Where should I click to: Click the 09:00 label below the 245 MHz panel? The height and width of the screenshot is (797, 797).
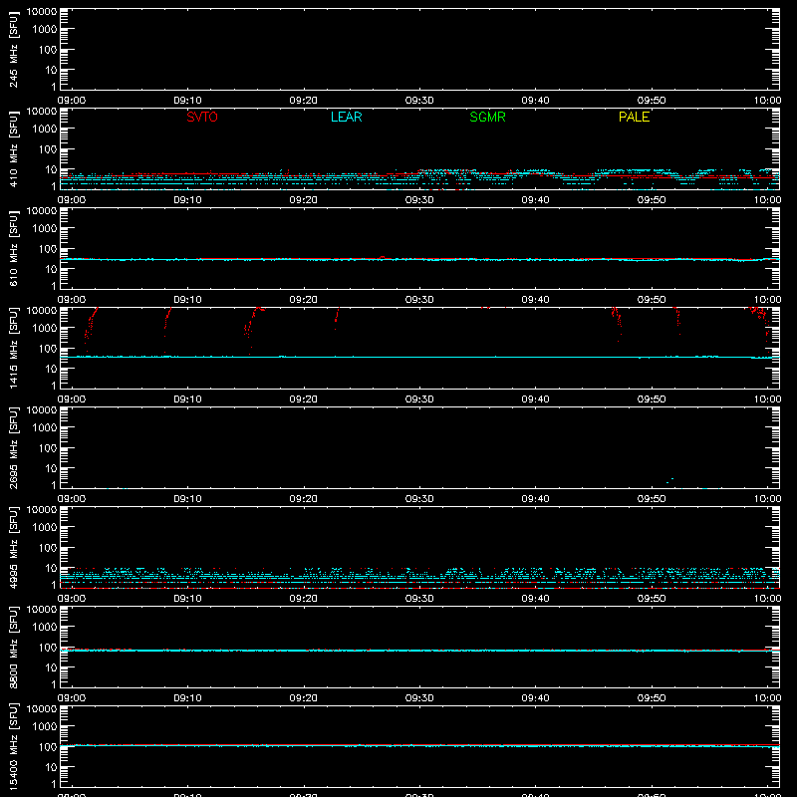click(72, 101)
